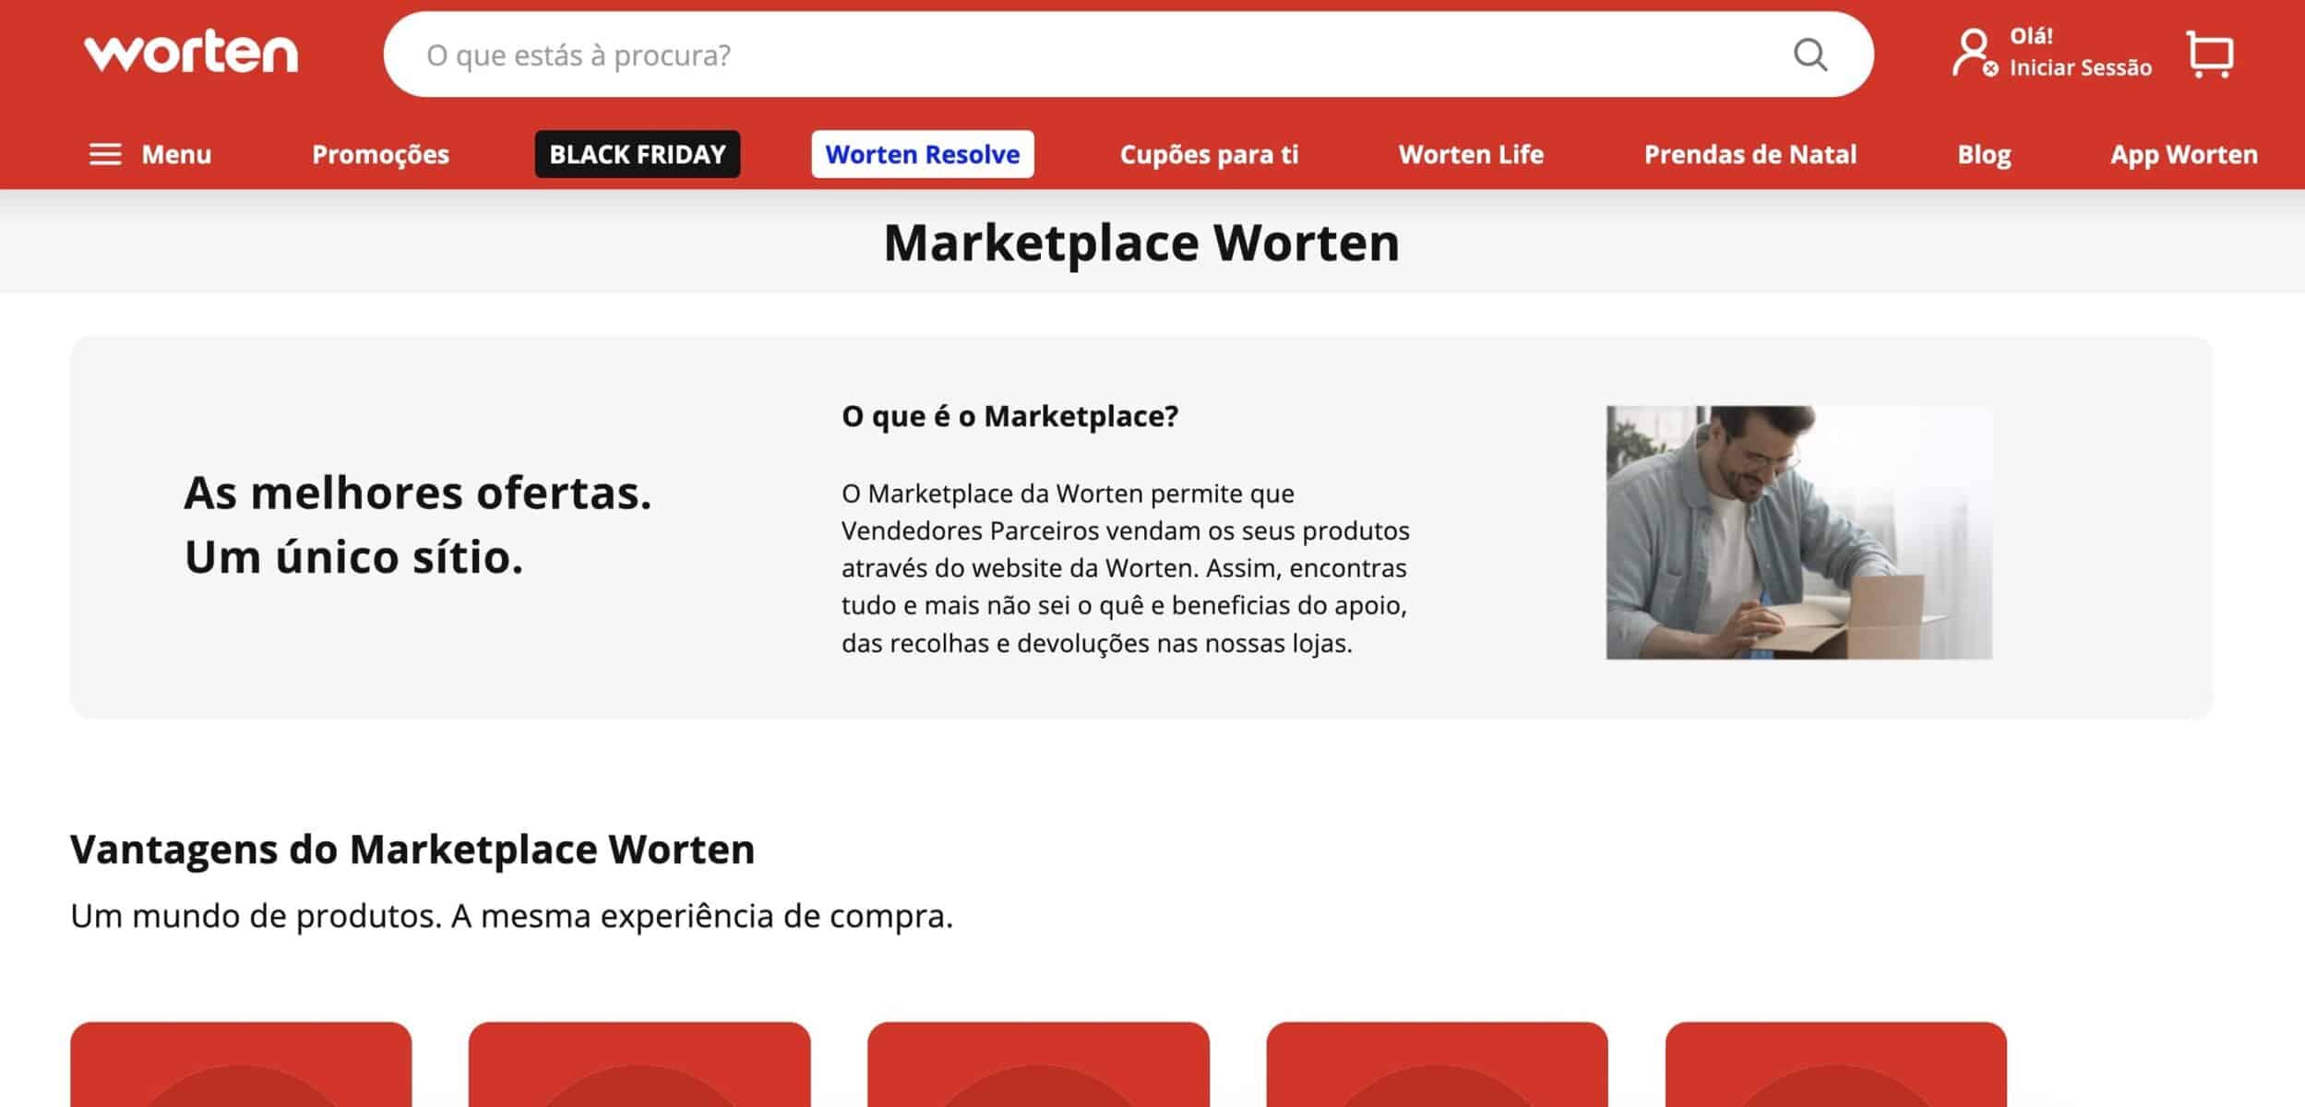Click the man unboxing package image
This screenshot has width=2305, height=1107.
(1798, 532)
